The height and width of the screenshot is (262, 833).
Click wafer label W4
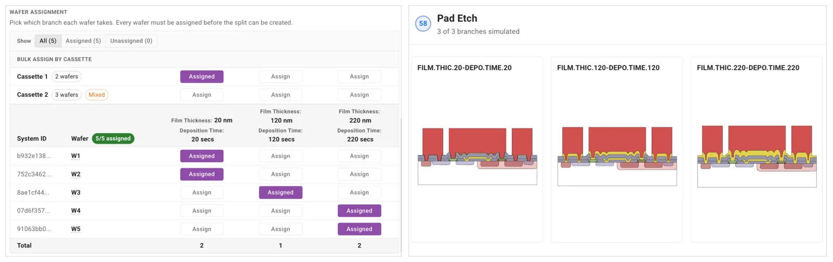pyautogui.click(x=76, y=211)
